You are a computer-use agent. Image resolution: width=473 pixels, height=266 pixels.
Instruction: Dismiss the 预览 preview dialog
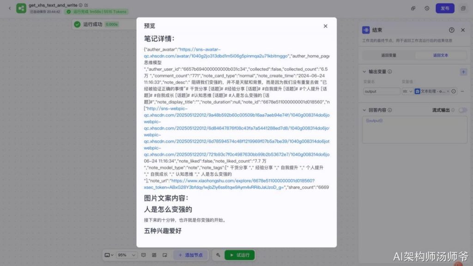(x=325, y=26)
